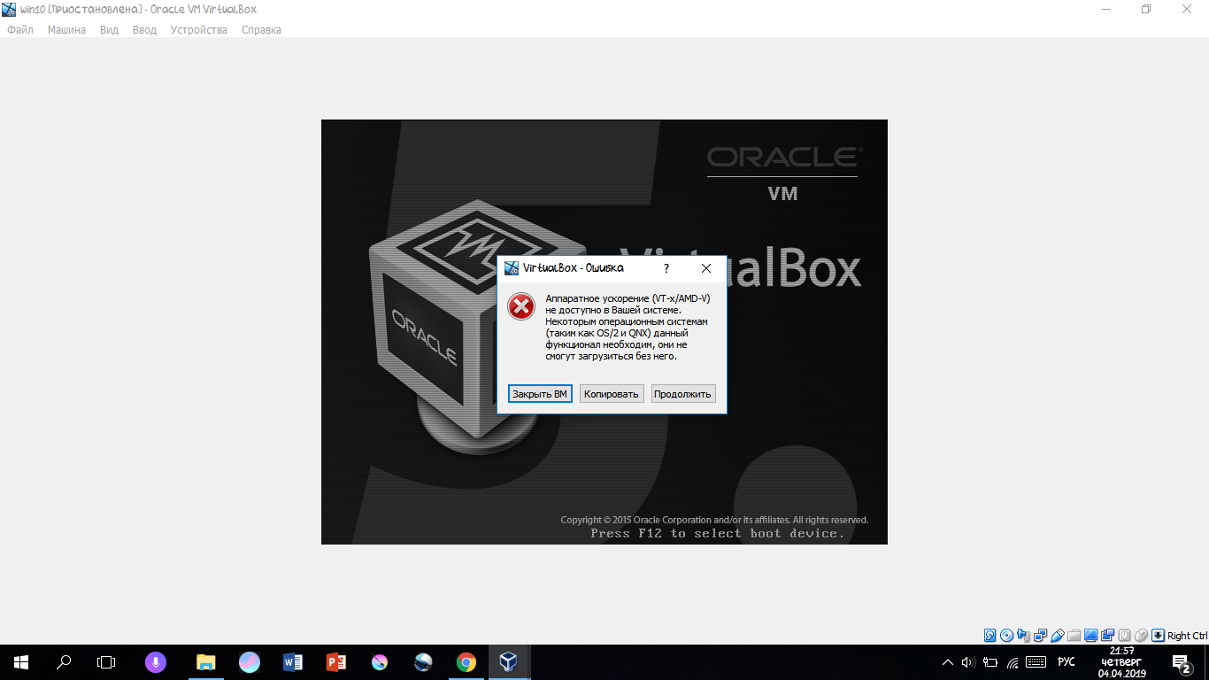The height and width of the screenshot is (680, 1209).
Task: Close the VirtualBox error dialog
Action: pyautogui.click(x=706, y=268)
